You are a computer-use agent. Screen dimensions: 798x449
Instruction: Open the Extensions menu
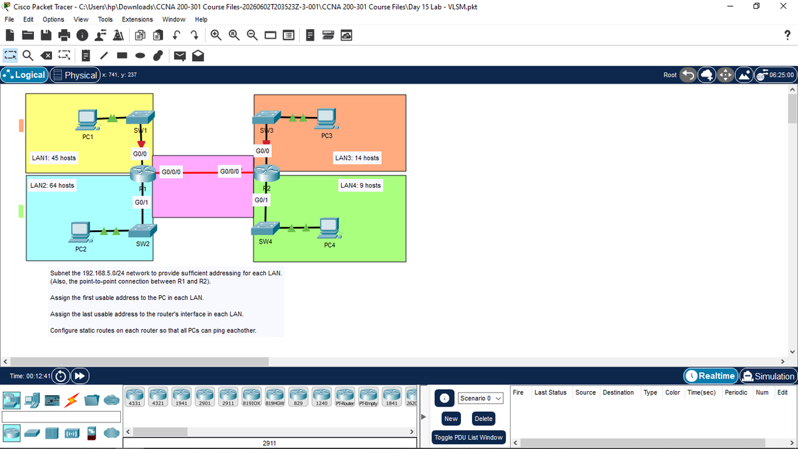[x=138, y=19]
